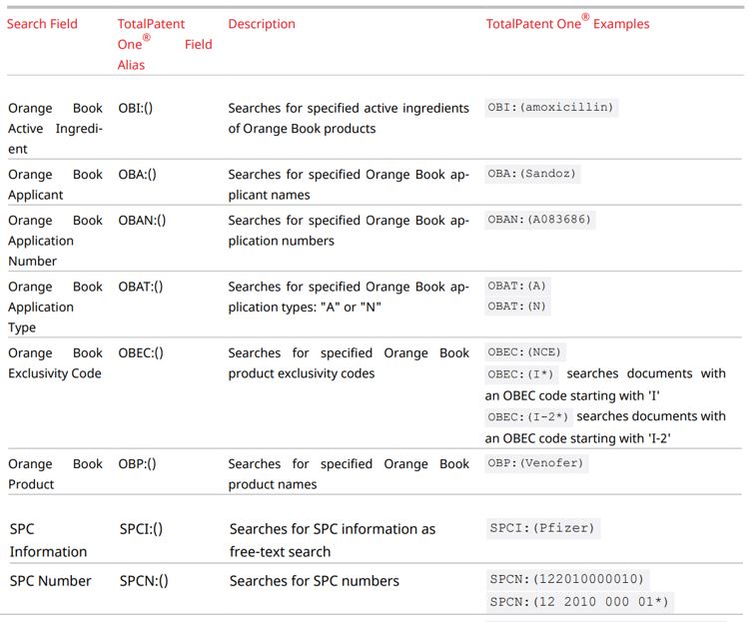
Task: Click the OBEC:(I-2*) example code
Action: (x=528, y=417)
